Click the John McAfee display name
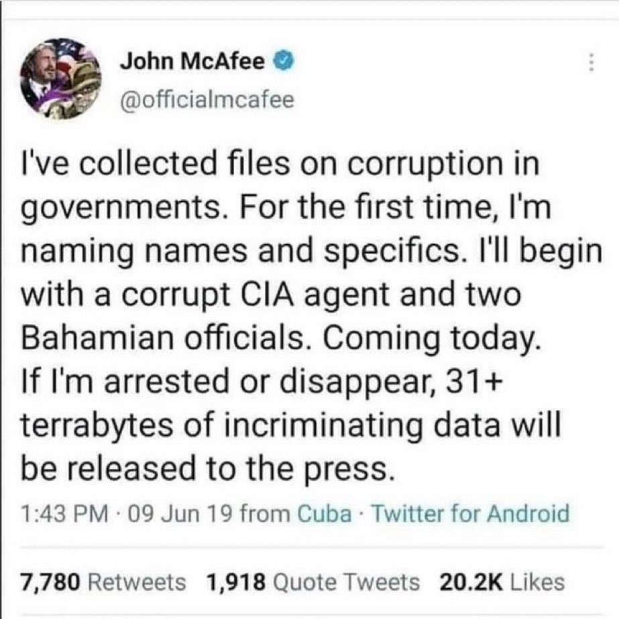619x619 pixels. pyautogui.click(x=194, y=64)
